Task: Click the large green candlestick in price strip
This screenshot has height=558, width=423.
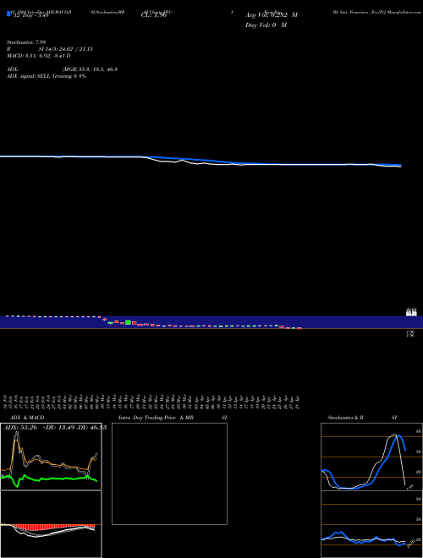Action: 128,322
